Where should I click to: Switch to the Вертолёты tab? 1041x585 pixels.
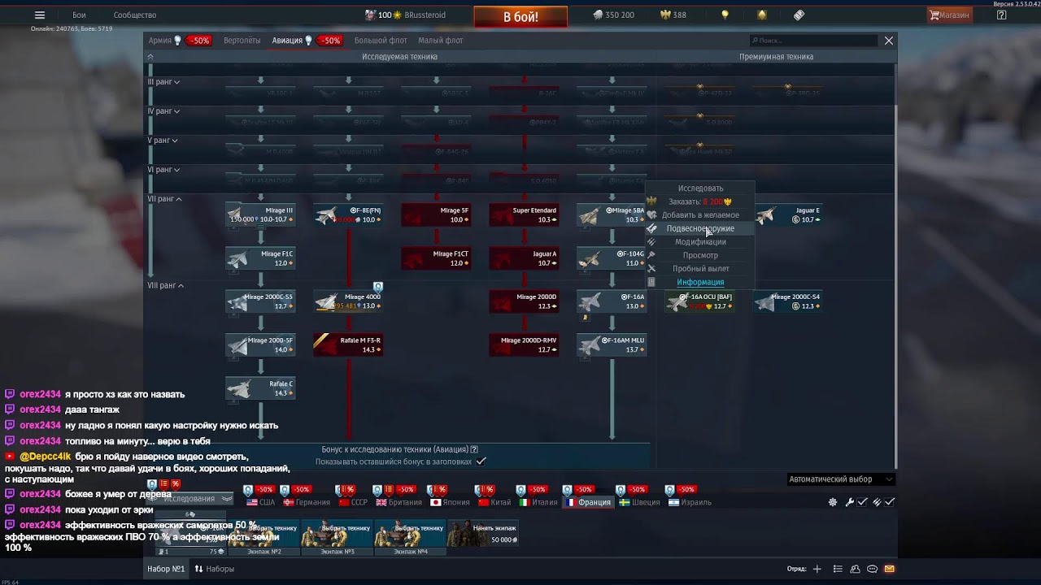pyautogui.click(x=242, y=40)
